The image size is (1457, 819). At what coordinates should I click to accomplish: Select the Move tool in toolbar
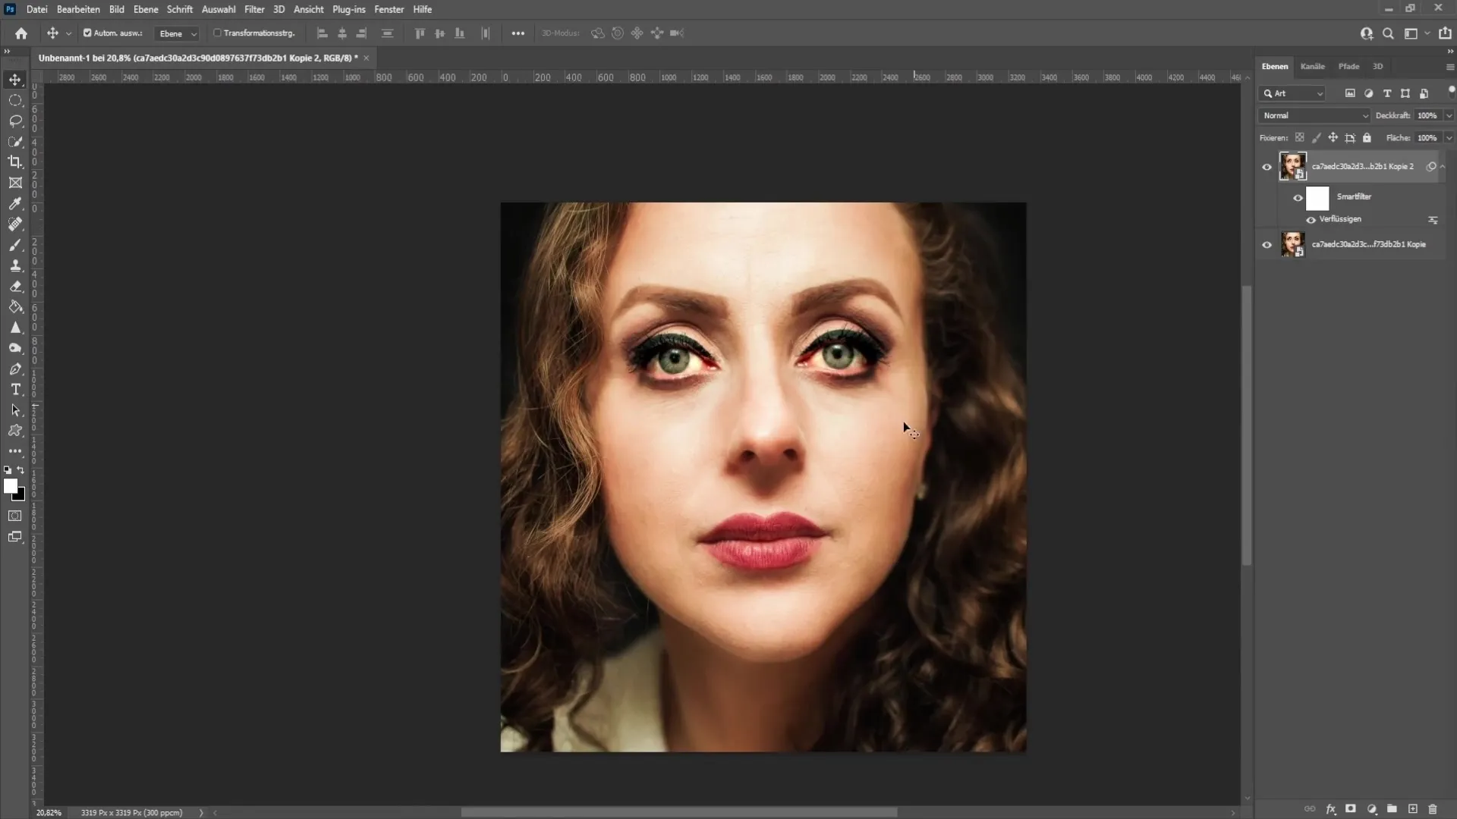15,79
